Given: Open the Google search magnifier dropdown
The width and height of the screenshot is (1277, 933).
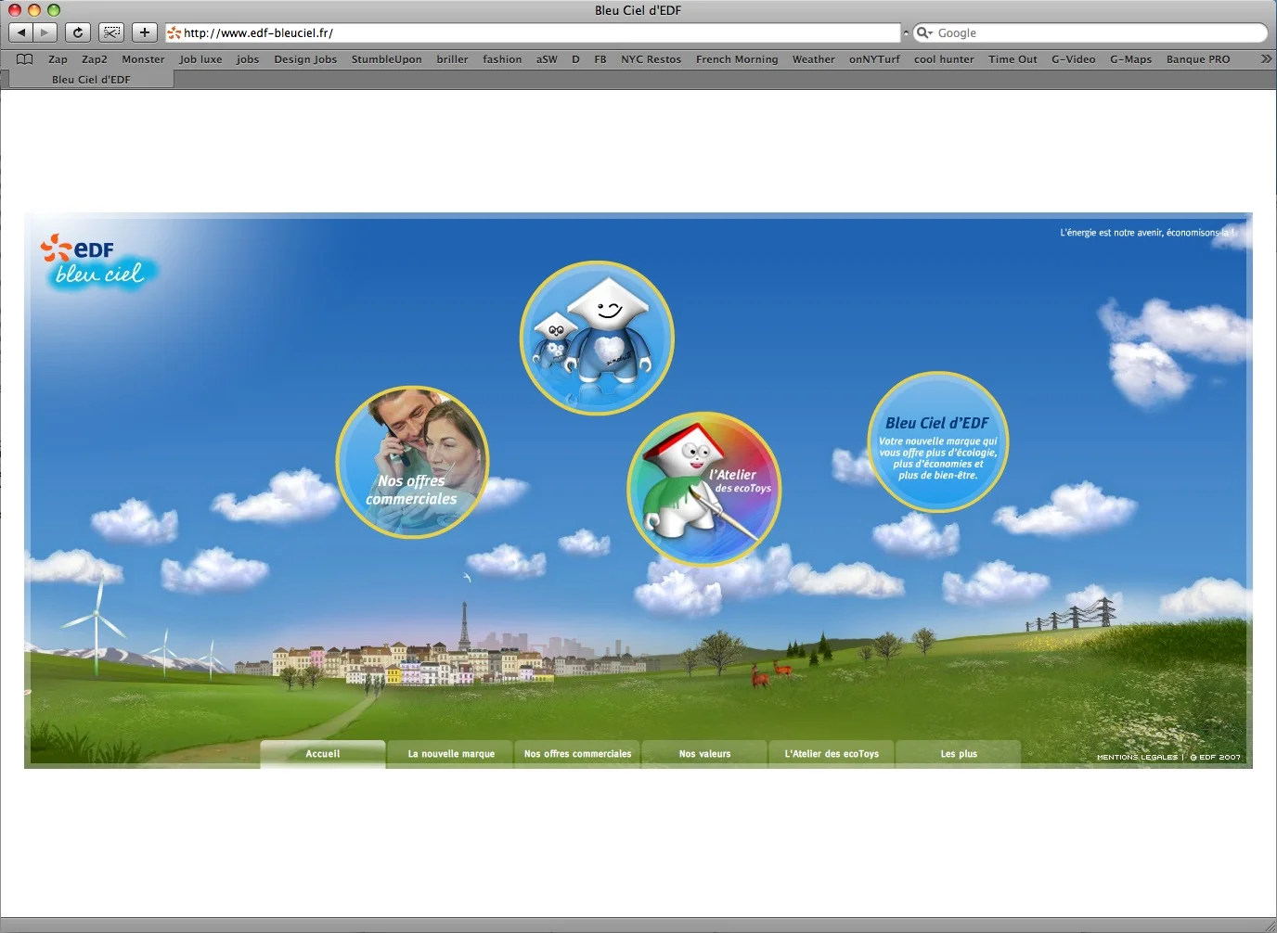Looking at the screenshot, I should (924, 33).
